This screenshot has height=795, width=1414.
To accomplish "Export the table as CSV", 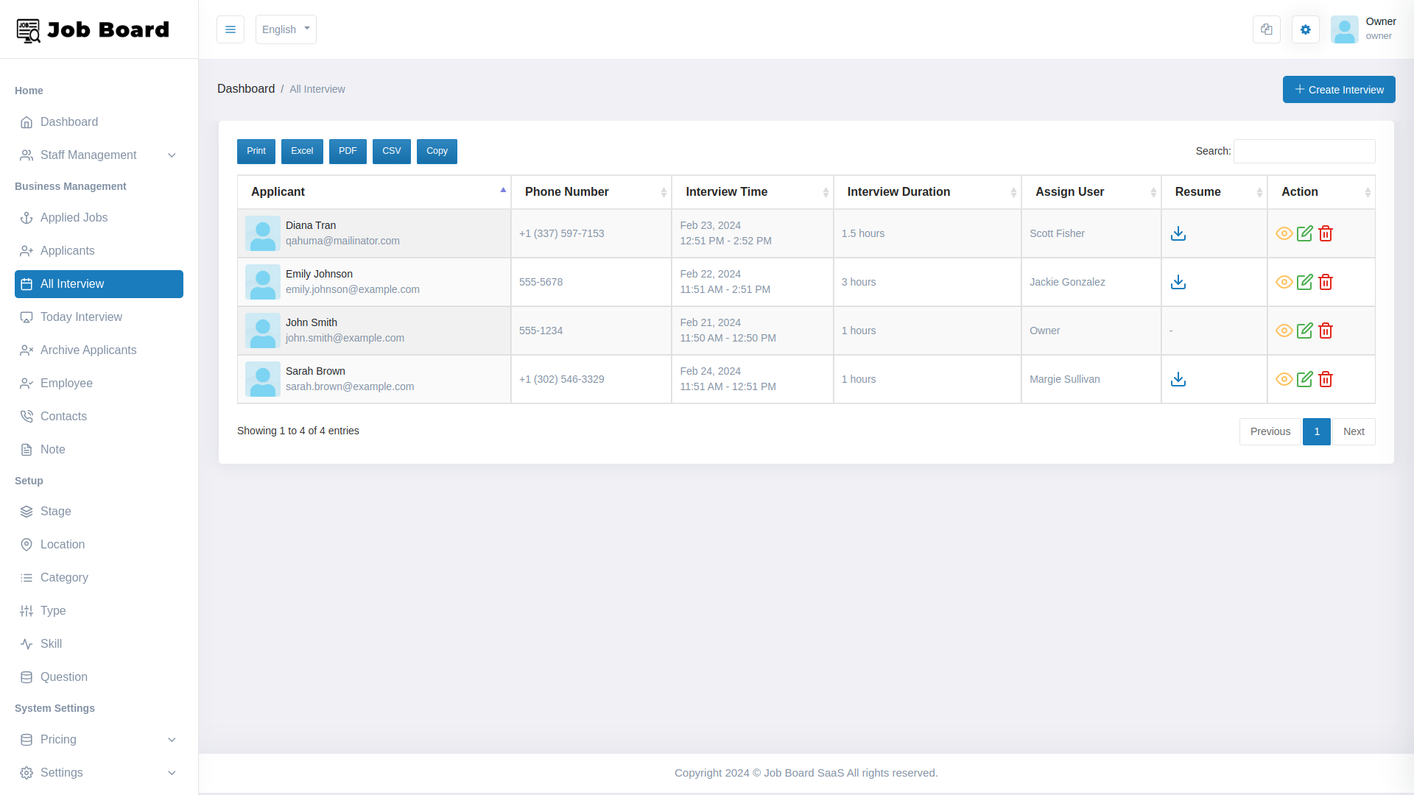I will click(391, 151).
